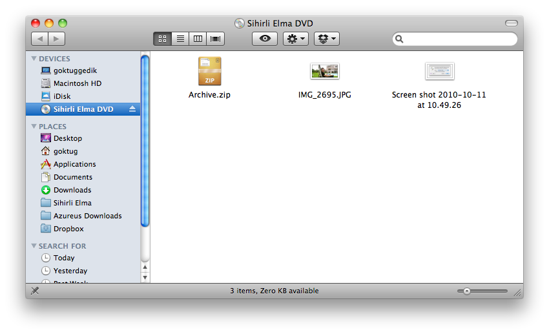Click the forward navigation arrow

tap(56, 39)
